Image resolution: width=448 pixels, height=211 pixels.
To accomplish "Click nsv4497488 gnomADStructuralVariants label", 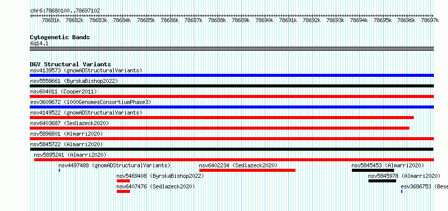I will 114,165.
